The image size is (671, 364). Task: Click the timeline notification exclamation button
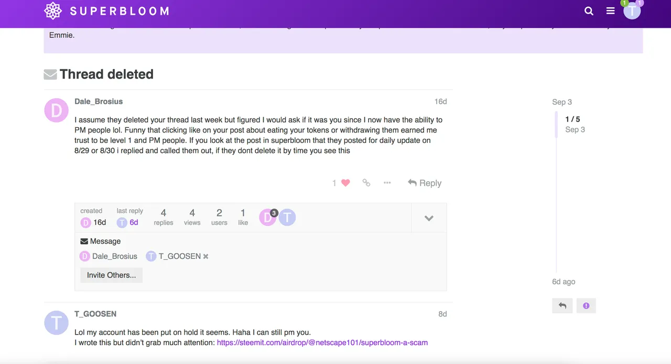pyautogui.click(x=586, y=306)
